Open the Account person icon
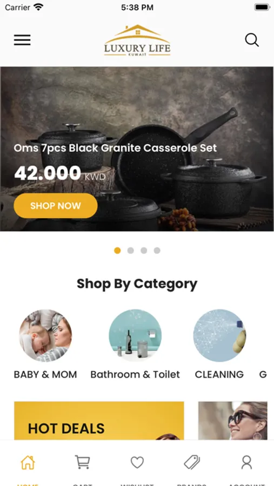 [246, 462]
